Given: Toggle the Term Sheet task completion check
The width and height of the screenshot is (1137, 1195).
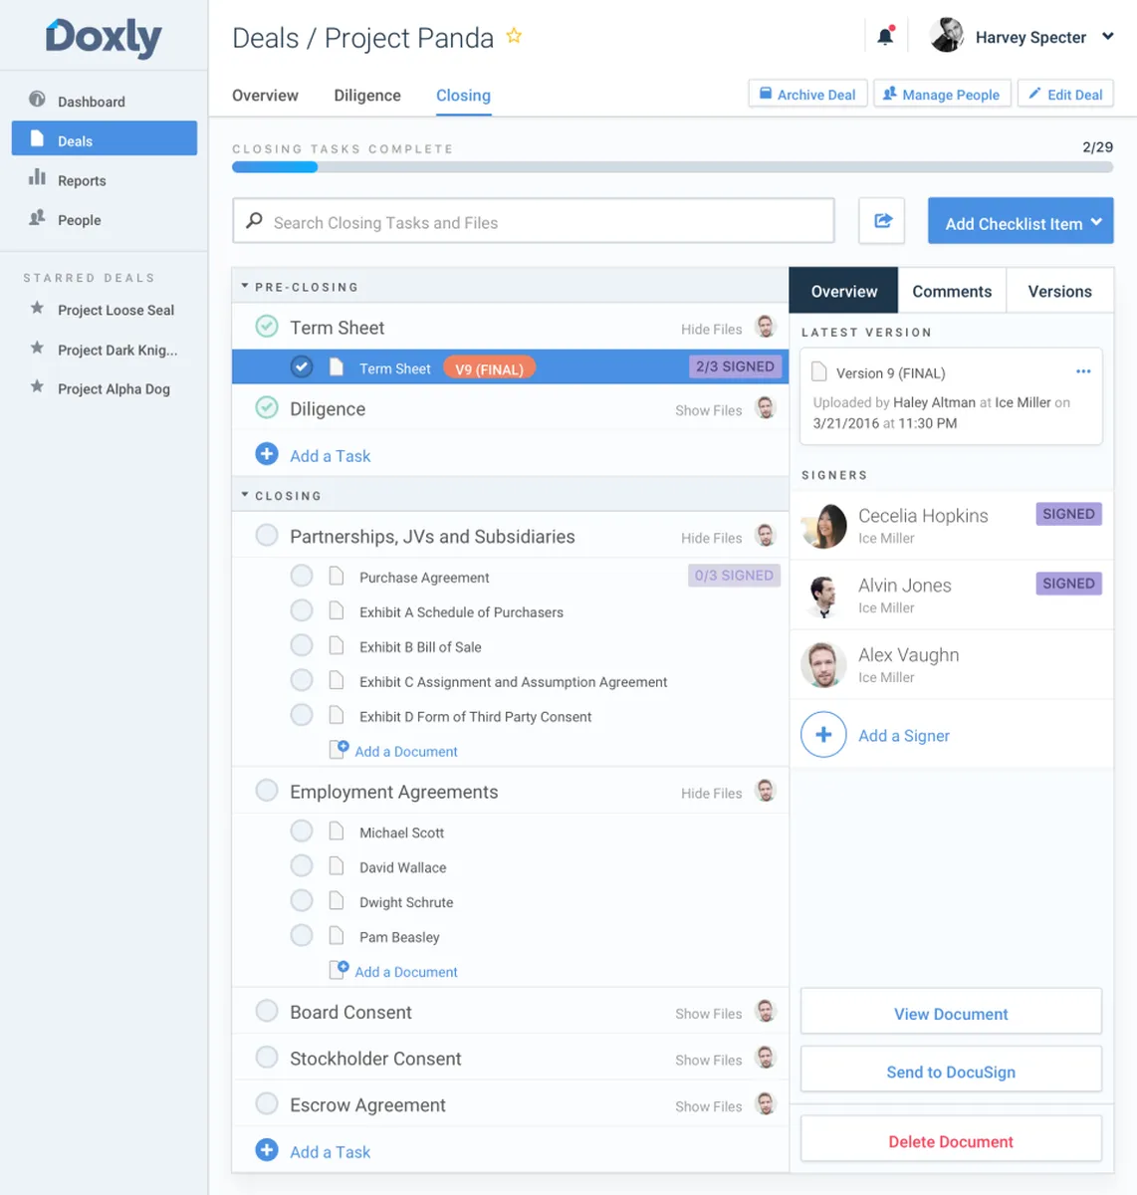Looking at the screenshot, I should click(267, 327).
